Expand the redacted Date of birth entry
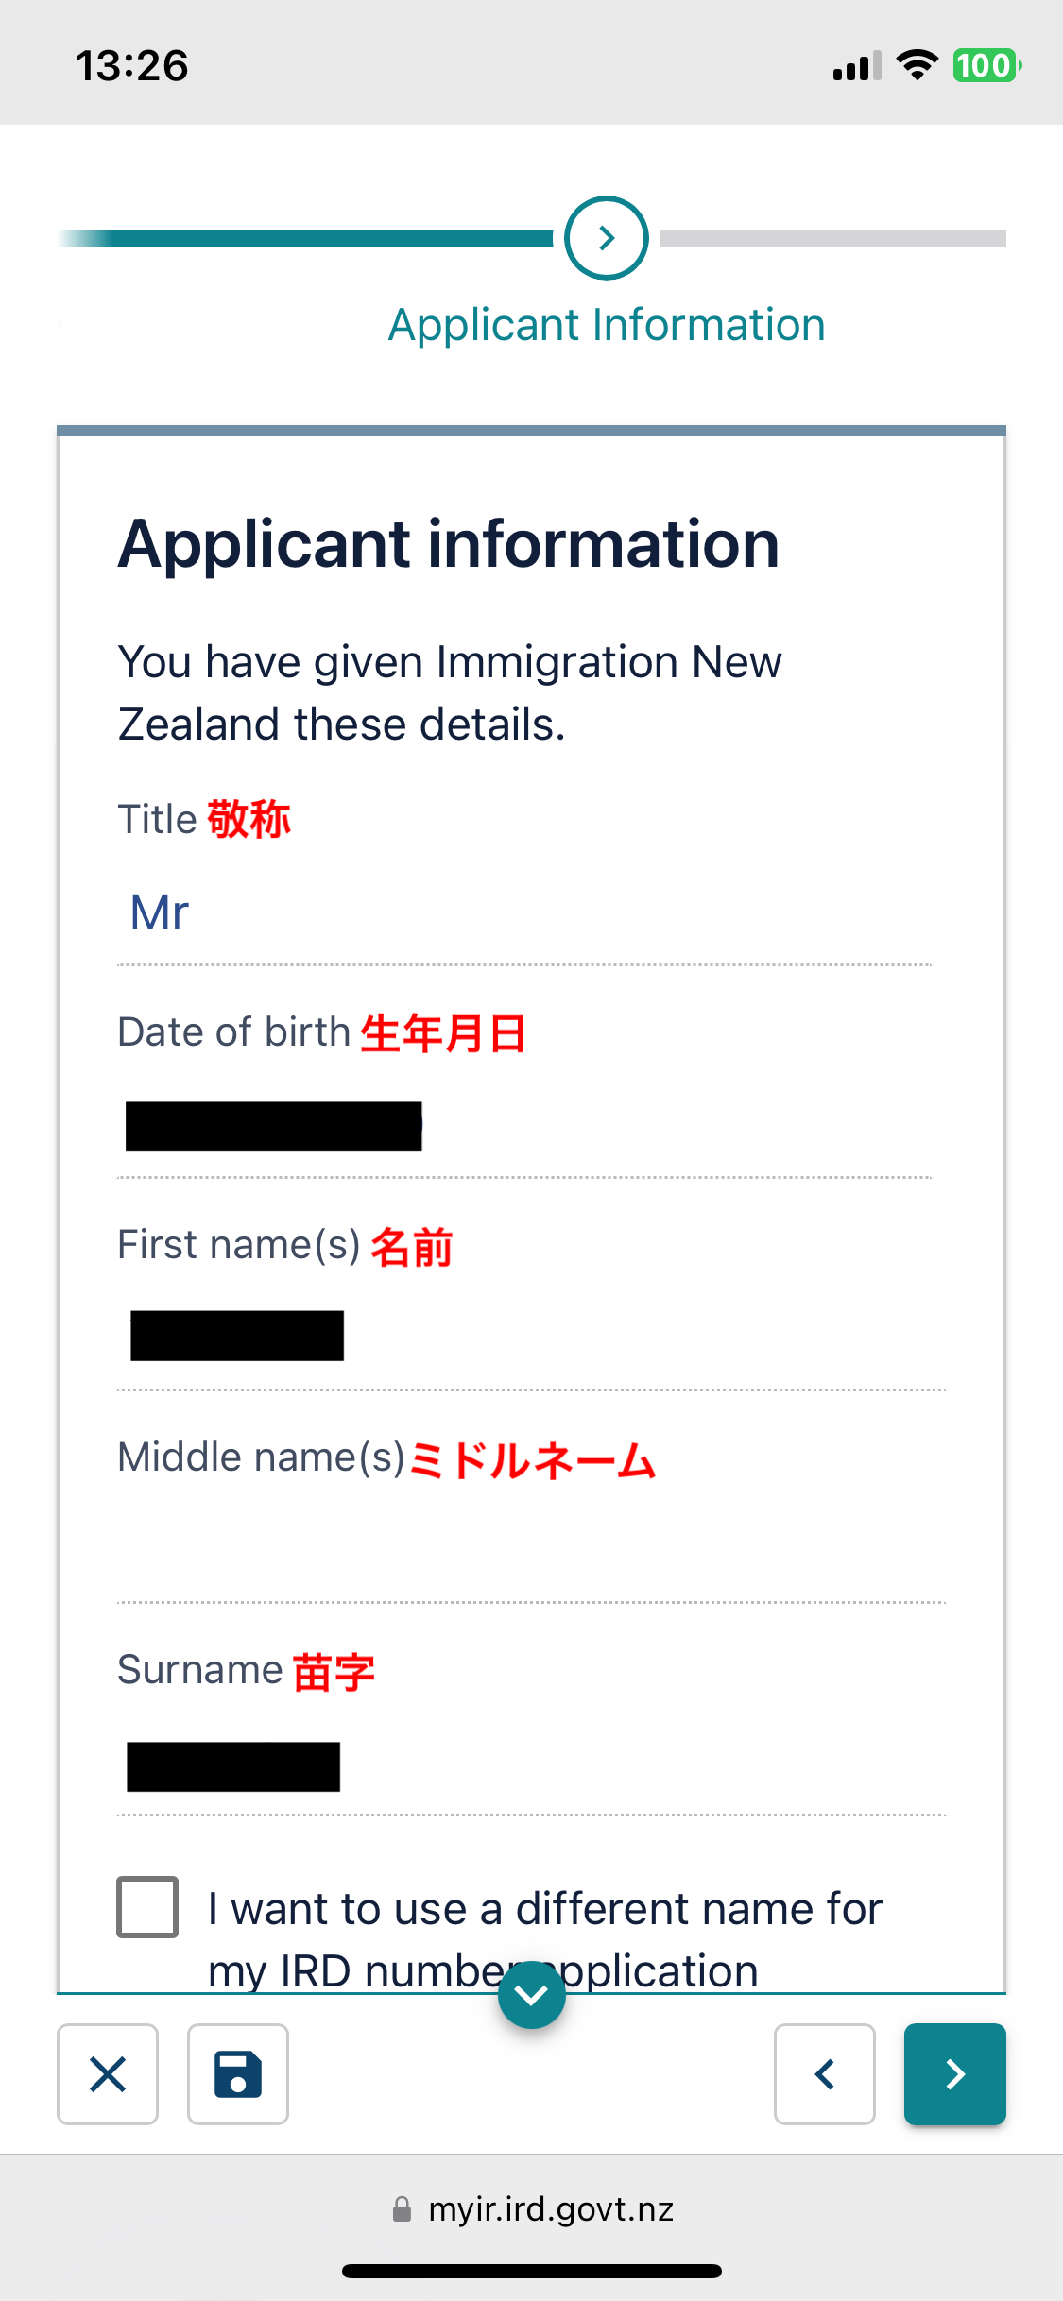The width and height of the screenshot is (1063, 2301). (x=273, y=1125)
